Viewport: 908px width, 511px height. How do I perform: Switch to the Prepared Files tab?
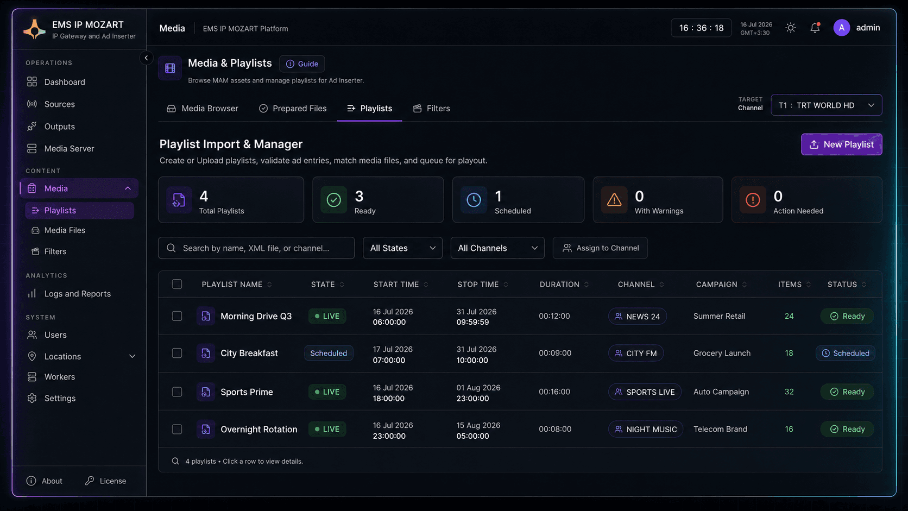[x=293, y=108]
